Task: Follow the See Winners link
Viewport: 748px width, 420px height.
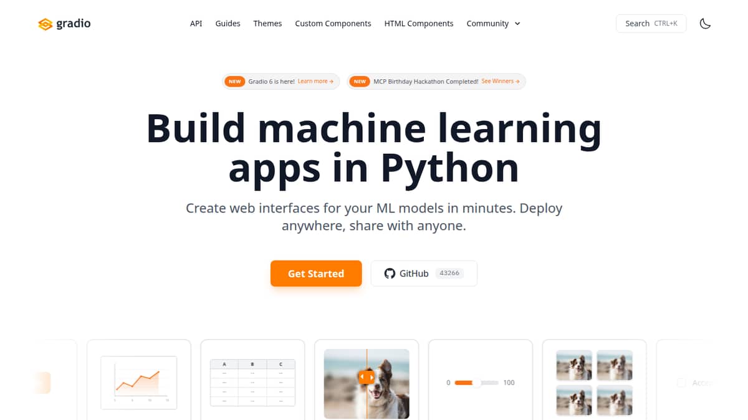Action: tap(501, 81)
